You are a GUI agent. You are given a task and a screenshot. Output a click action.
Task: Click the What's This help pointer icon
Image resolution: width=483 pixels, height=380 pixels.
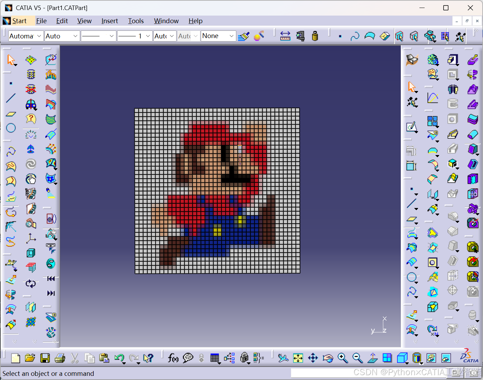[x=148, y=358]
